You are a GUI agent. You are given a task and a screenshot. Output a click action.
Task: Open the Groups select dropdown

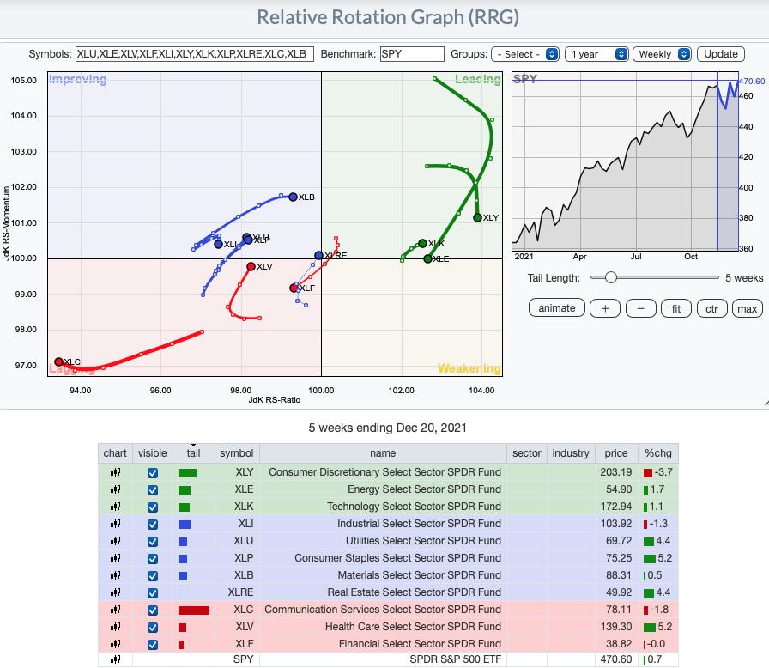525,54
